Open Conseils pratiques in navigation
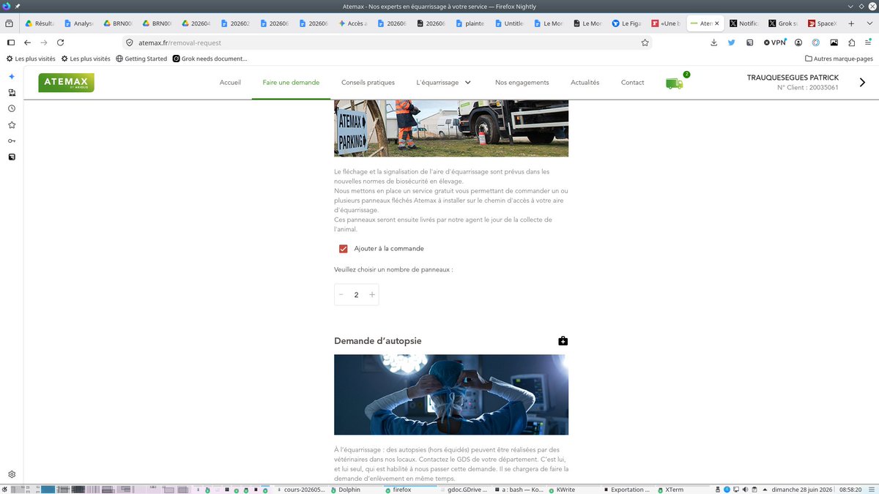This screenshot has height=494, width=879. 368,83
